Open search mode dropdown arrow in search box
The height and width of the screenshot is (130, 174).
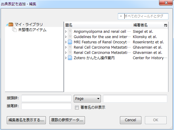point(121,16)
